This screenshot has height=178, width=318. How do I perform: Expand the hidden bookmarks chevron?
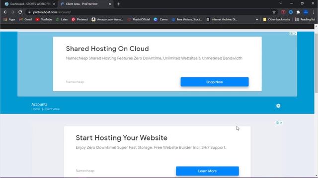[x=257, y=19]
